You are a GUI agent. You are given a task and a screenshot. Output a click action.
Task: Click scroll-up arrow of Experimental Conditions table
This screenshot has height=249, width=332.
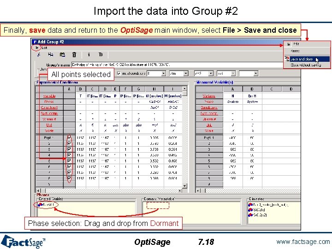coord(184,88)
